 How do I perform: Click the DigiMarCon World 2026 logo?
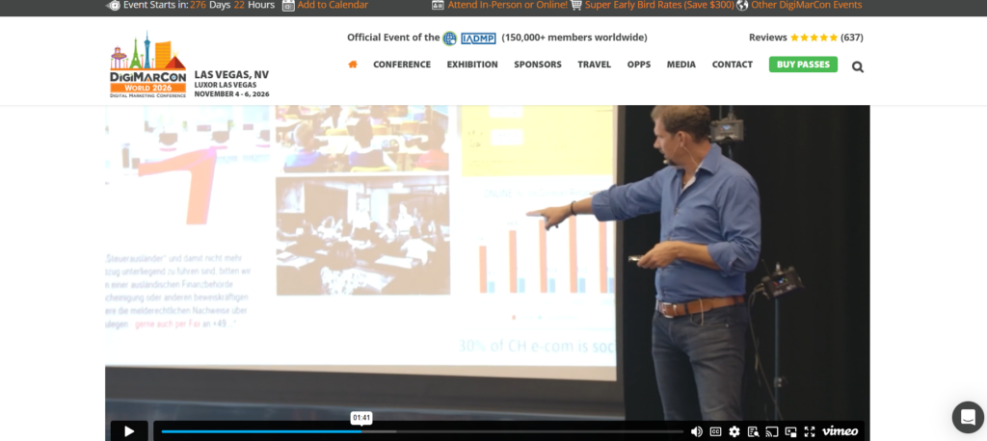pyautogui.click(x=147, y=65)
